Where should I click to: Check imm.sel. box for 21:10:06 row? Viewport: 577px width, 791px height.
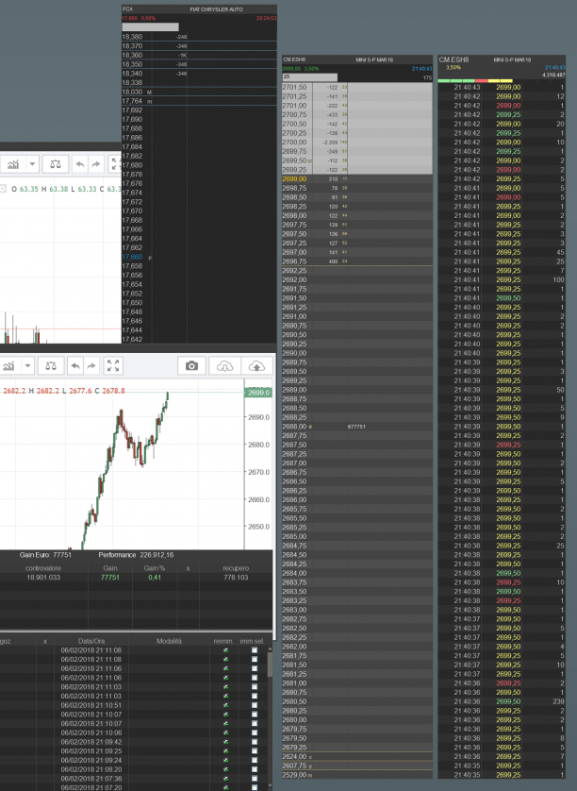(255, 732)
